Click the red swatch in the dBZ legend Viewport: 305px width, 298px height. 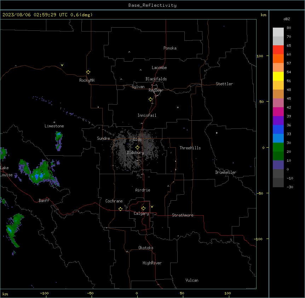coord(278,50)
